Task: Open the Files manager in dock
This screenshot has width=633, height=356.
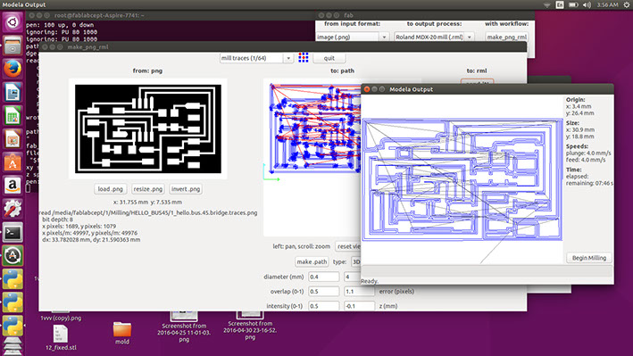Action: click(x=12, y=46)
